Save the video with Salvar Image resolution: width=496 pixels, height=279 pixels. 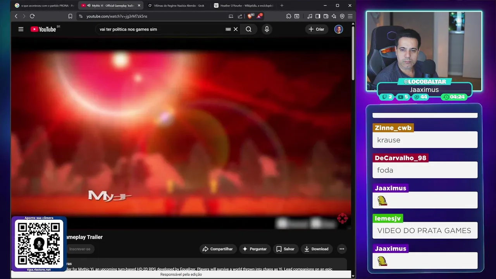(285, 249)
